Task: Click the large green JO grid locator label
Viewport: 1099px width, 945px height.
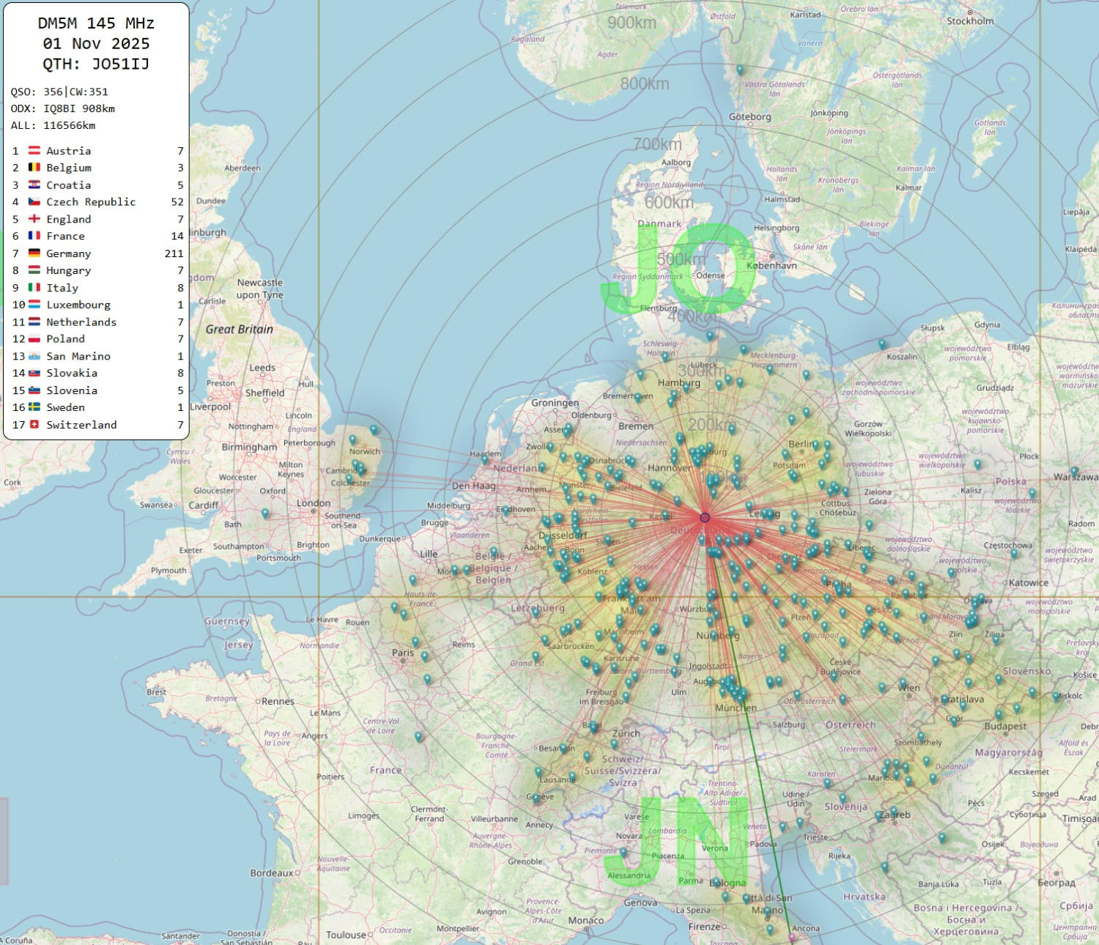Action: coord(676,271)
